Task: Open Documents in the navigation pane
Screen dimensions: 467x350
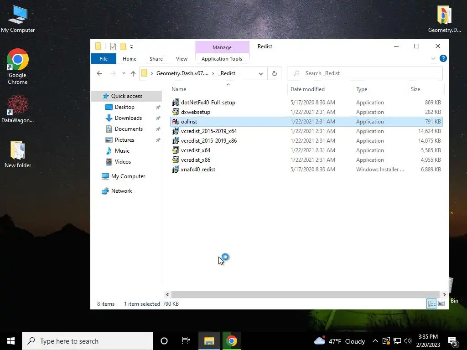Action: point(129,129)
